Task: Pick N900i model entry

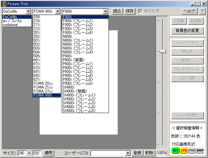Action: [85, 36]
